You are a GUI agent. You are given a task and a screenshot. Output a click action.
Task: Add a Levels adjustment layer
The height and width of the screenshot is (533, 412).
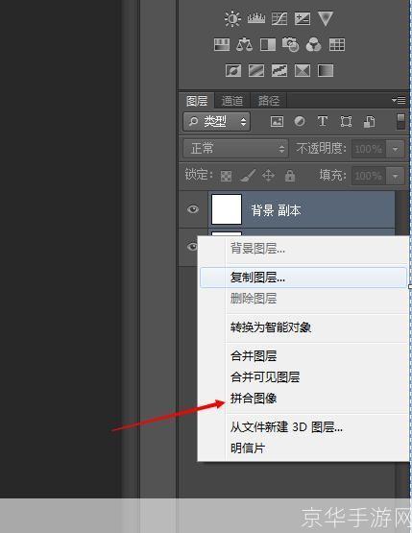pos(256,18)
